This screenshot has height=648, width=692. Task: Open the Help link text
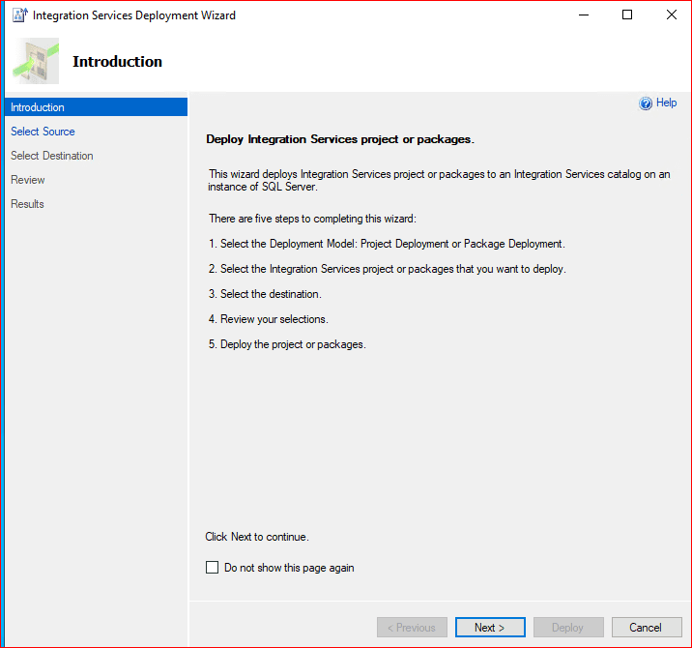point(667,103)
